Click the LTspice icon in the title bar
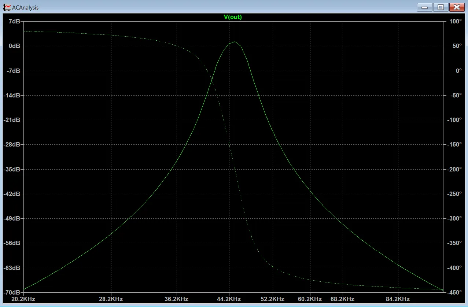 7,7
